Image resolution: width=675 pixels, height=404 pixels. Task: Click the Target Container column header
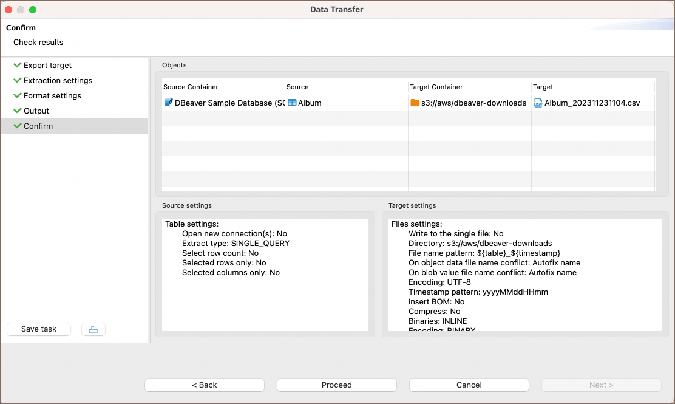coord(436,87)
